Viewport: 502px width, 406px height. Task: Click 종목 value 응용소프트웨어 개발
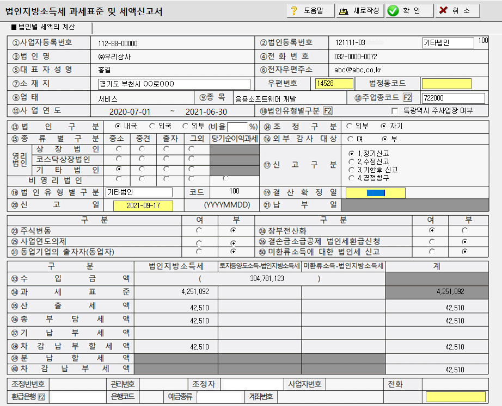coord(266,99)
